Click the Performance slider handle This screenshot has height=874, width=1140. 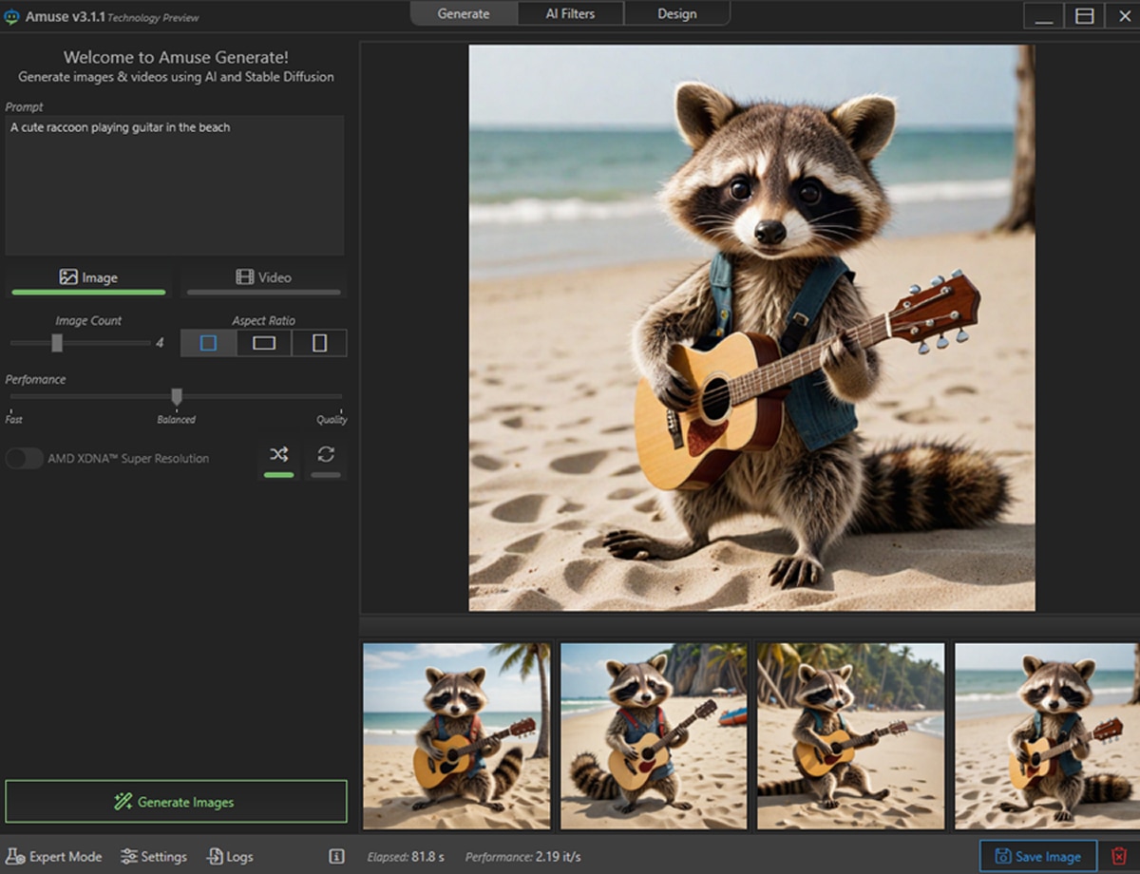click(x=176, y=396)
